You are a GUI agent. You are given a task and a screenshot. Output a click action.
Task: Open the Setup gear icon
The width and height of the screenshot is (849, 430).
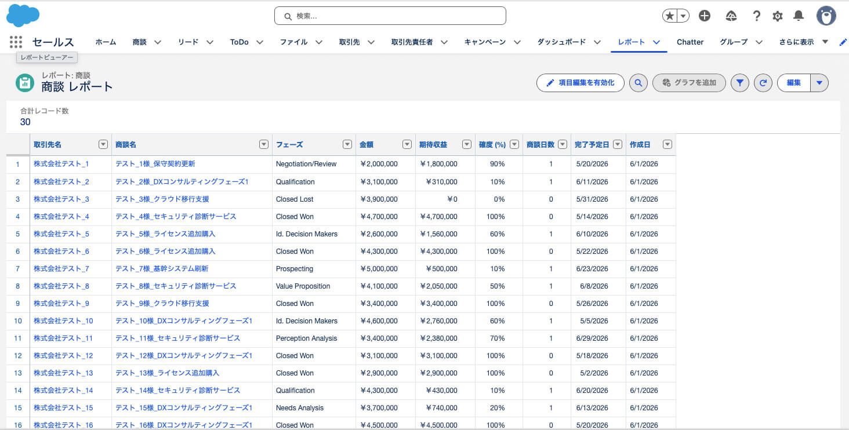[778, 16]
